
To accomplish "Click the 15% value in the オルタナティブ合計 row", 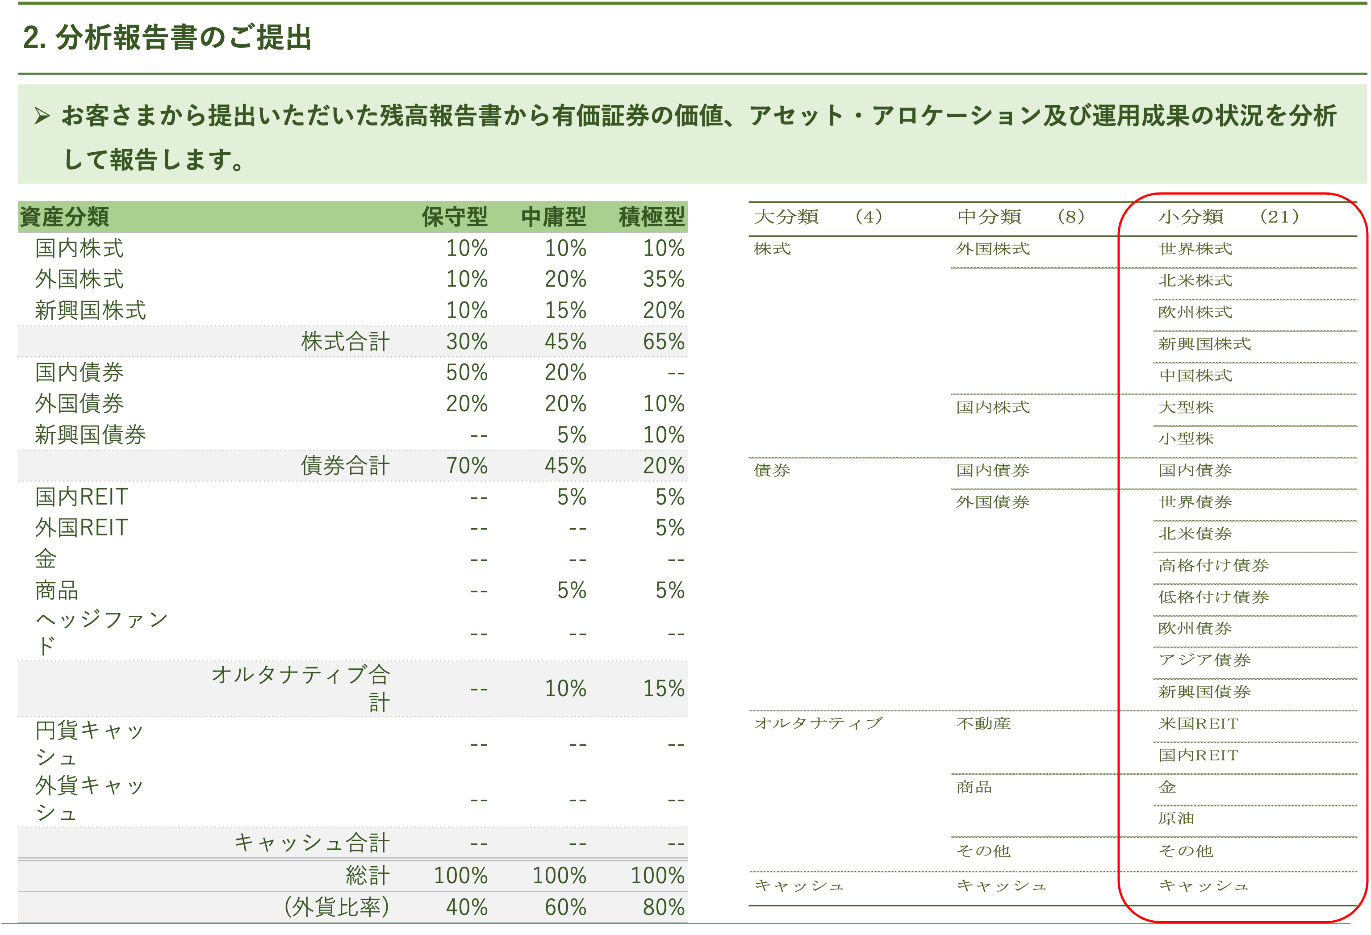I will (664, 689).
